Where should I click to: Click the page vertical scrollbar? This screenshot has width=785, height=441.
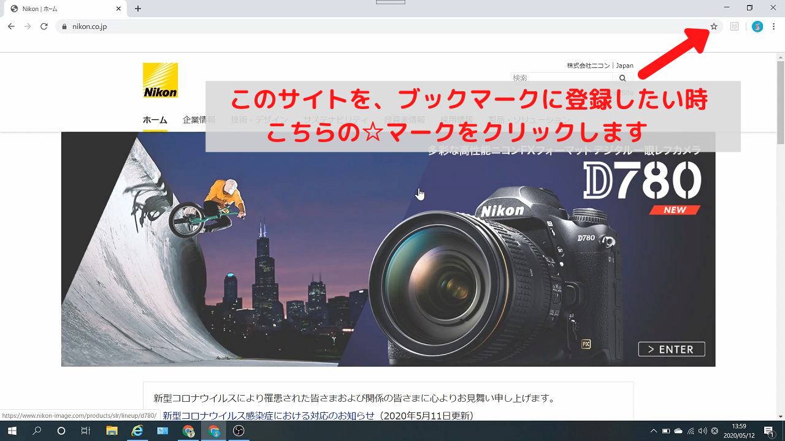click(x=781, y=236)
